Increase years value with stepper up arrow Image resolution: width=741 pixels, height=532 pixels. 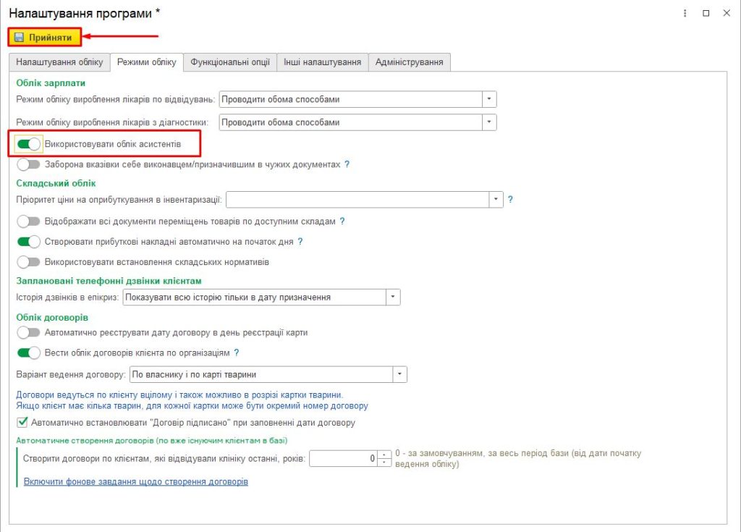384,455
